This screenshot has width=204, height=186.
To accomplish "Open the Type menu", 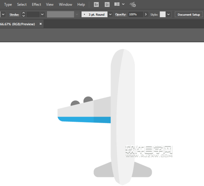I will [8, 5].
